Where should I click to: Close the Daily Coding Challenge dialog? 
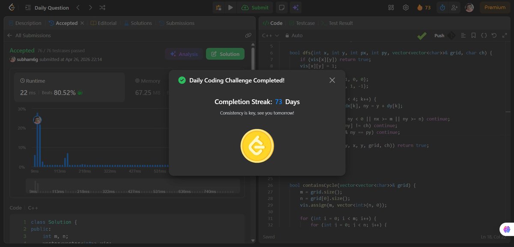(332, 80)
